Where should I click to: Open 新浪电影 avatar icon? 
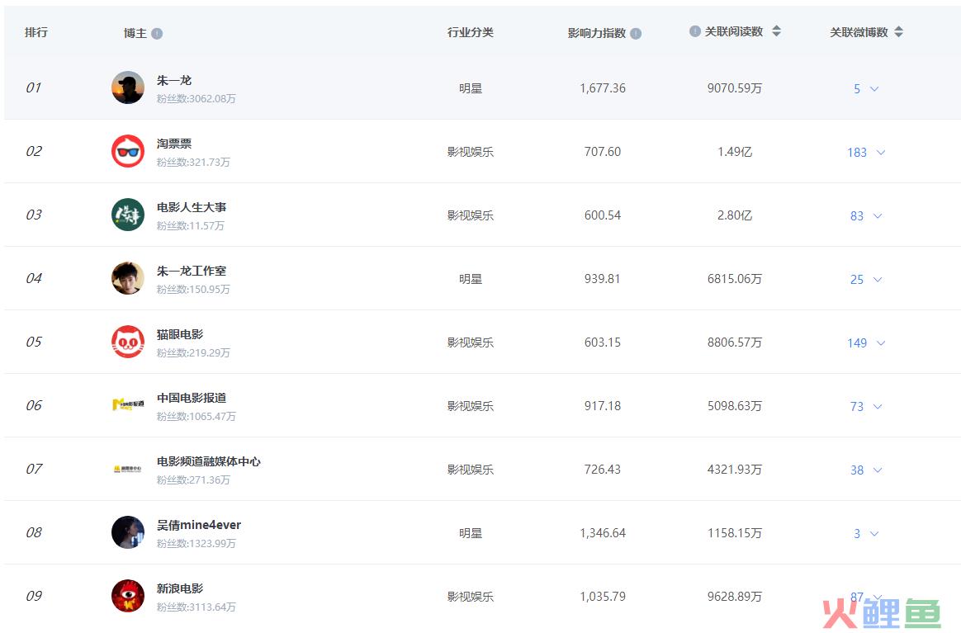(128, 596)
